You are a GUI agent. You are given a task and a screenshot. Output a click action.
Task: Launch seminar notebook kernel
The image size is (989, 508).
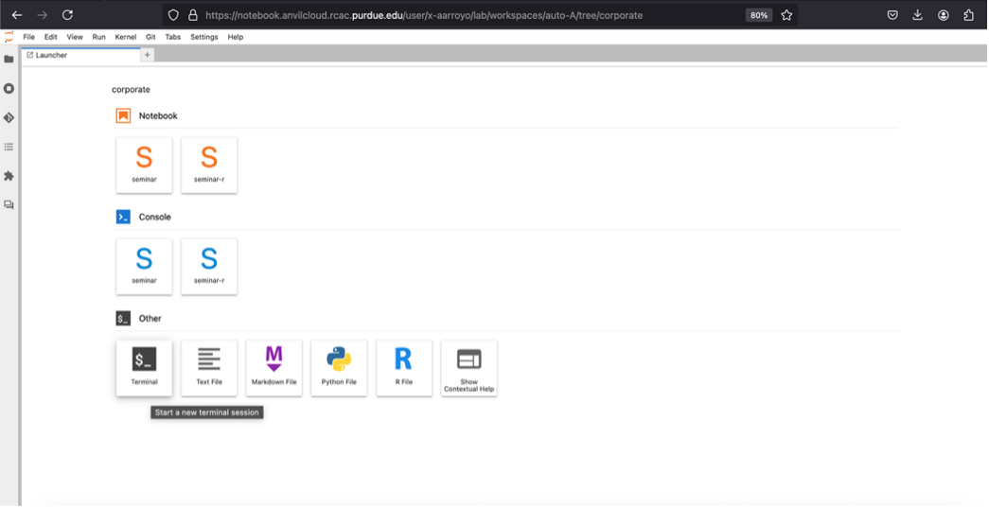tap(144, 165)
